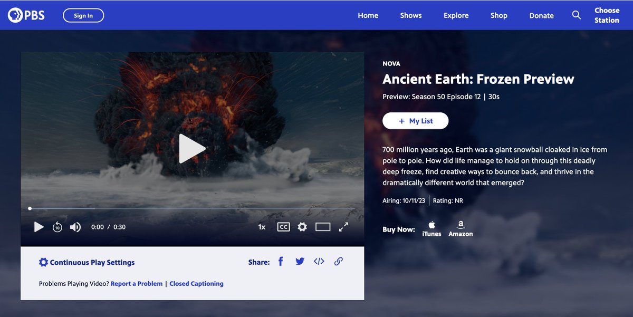Viewport: 633px width, 317px height.
Task: Open the 1x playback speed menu
Action: [x=262, y=227]
